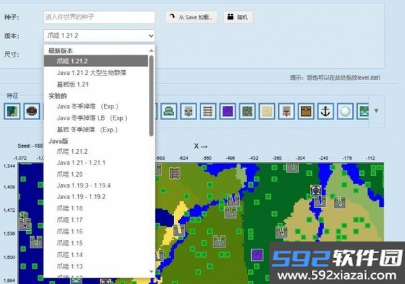This screenshot has height=284, width=405.
Task: Click the purple portal marker on the map
Action: [257, 255]
